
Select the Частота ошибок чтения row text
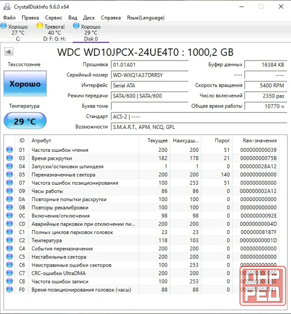click(x=60, y=150)
